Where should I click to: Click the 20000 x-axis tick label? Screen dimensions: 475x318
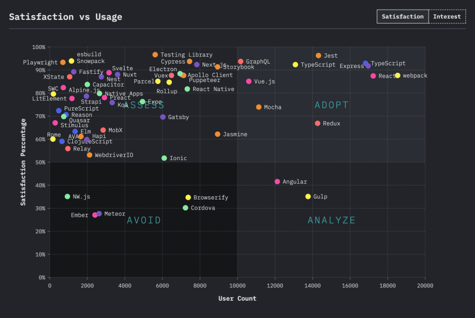coord(425,286)
